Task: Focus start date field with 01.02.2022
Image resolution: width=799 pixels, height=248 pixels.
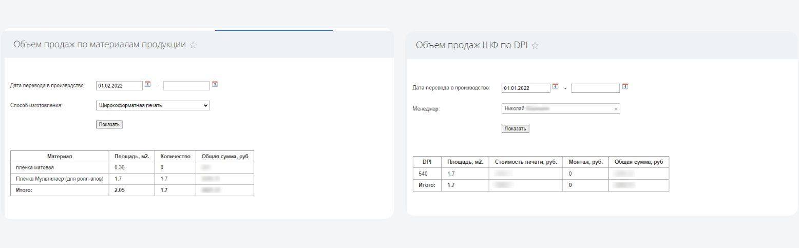Action: (119, 86)
